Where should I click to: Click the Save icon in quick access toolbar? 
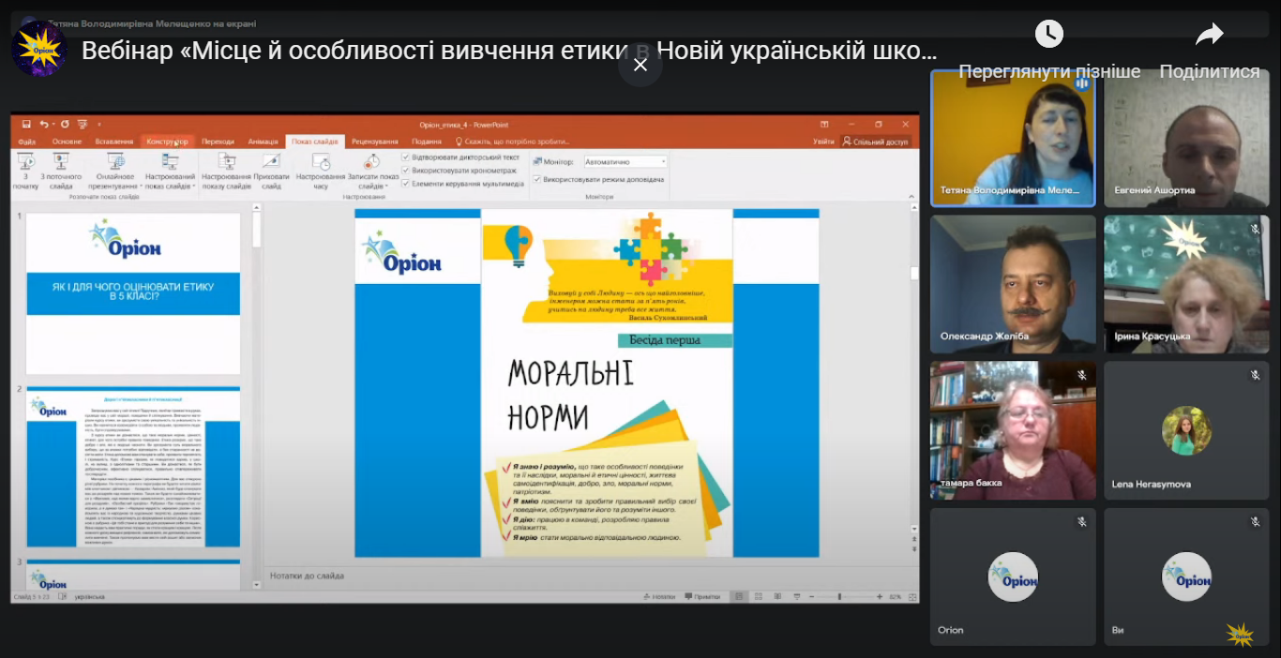coord(26,124)
